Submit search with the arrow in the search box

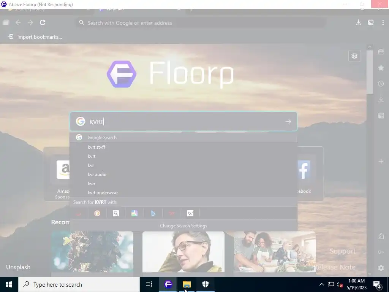(288, 122)
